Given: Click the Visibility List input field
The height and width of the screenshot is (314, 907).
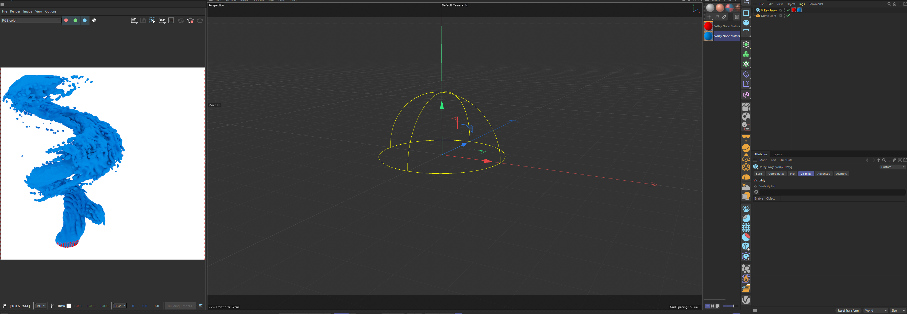Looking at the screenshot, I should (832, 192).
